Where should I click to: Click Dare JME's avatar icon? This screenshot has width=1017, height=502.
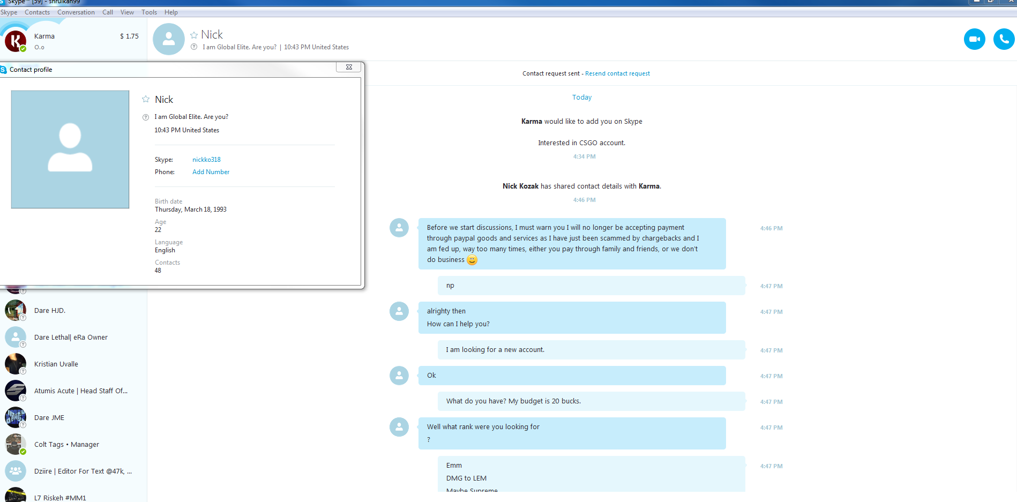pos(16,417)
